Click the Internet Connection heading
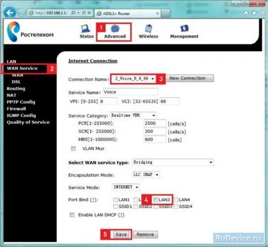This screenshot has height=247, width=268. pyautogui.click(x=93, y=61)
